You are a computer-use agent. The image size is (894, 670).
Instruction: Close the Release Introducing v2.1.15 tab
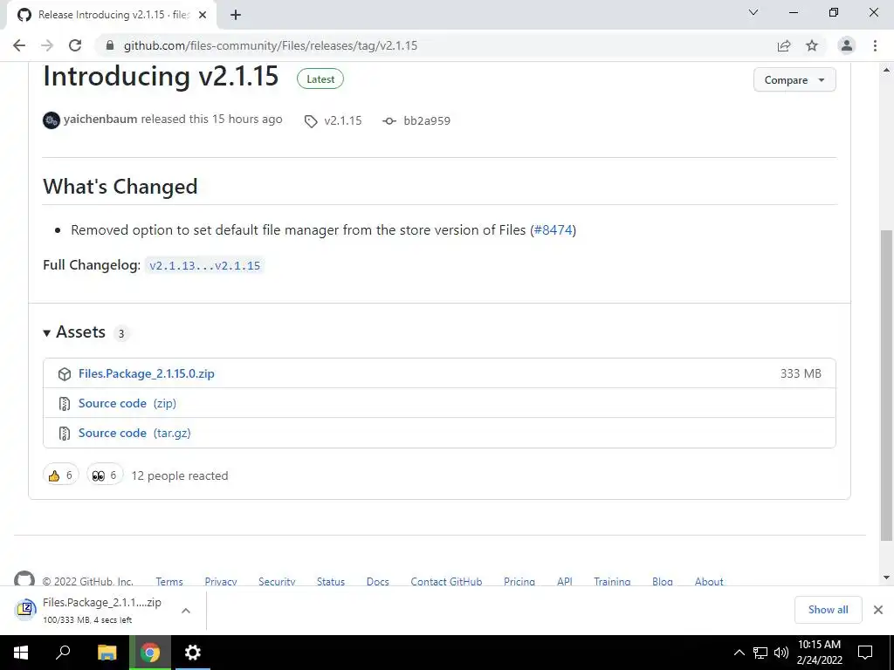tap(203, 15)
